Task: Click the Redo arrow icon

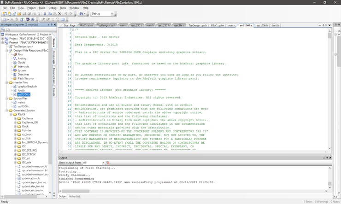Action: [71, 14]
